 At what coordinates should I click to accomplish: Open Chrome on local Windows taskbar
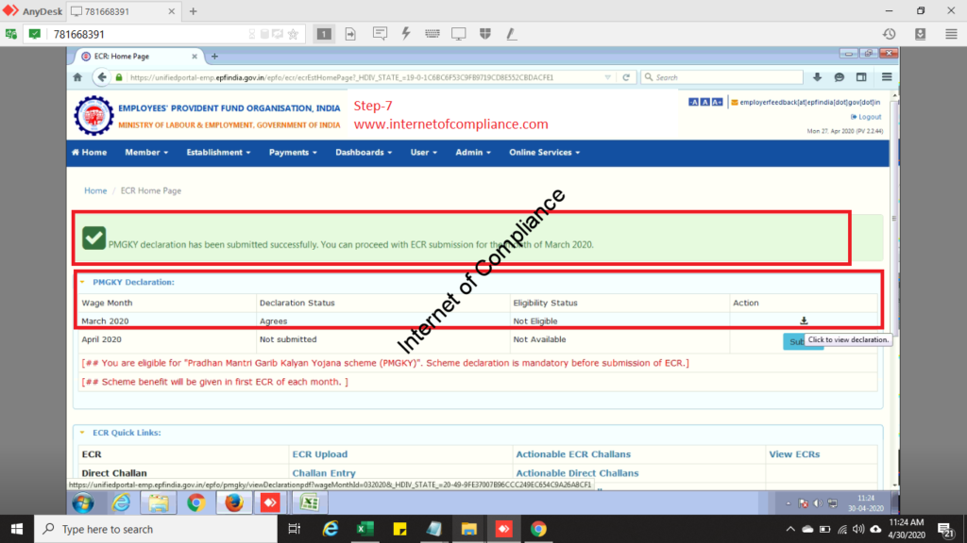coord(538,530)
